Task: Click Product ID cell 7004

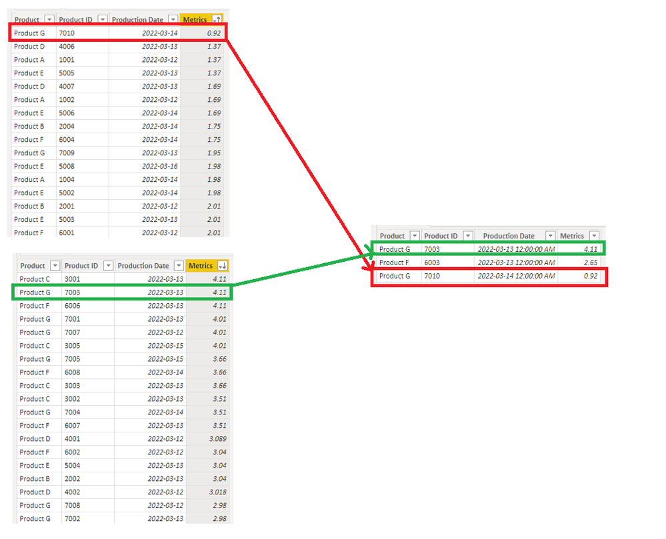Action: coord(72,412)
